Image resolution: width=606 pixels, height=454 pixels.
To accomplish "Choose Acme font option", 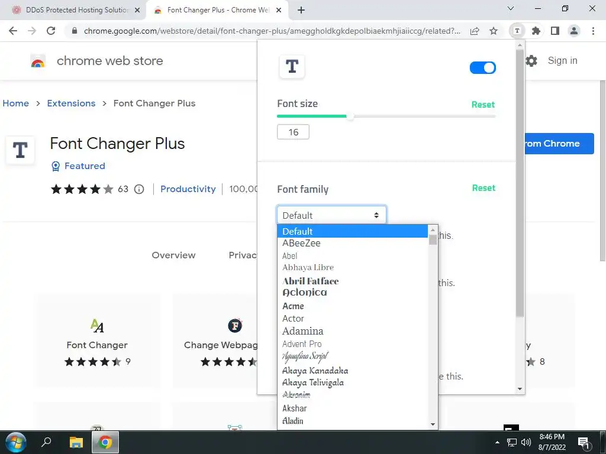I will click(353, 306).
